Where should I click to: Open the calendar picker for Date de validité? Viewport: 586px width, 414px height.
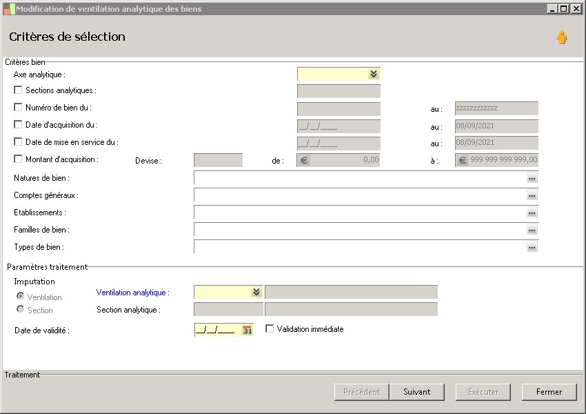247,331
